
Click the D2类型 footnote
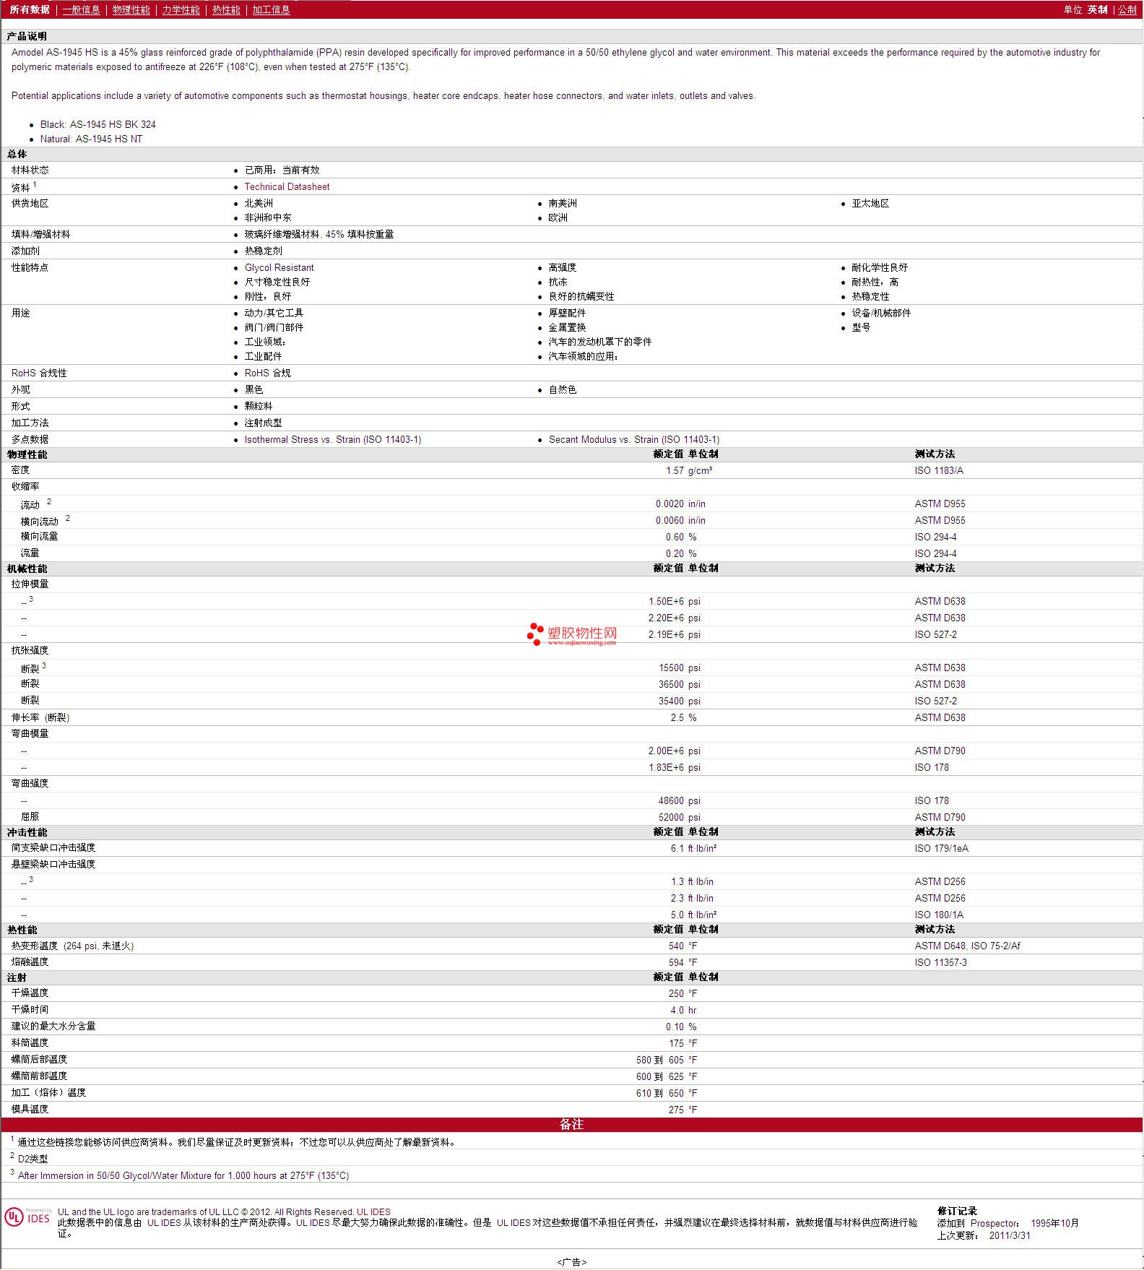[x=33, y=1159]
